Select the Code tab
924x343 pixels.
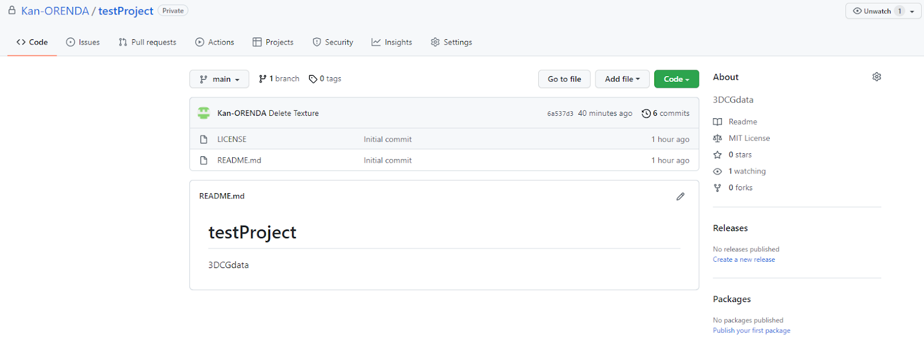point(32,42)
